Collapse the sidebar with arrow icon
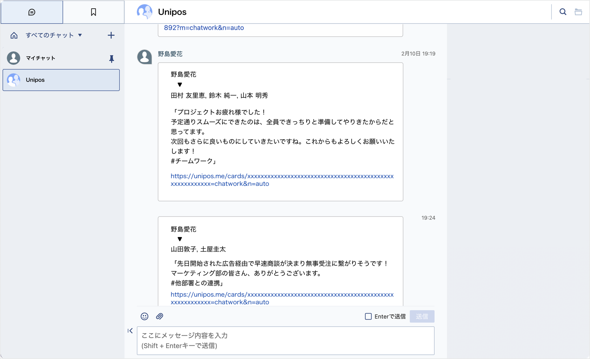The height and width of the screenshot is (359, 590). (130, 331)
